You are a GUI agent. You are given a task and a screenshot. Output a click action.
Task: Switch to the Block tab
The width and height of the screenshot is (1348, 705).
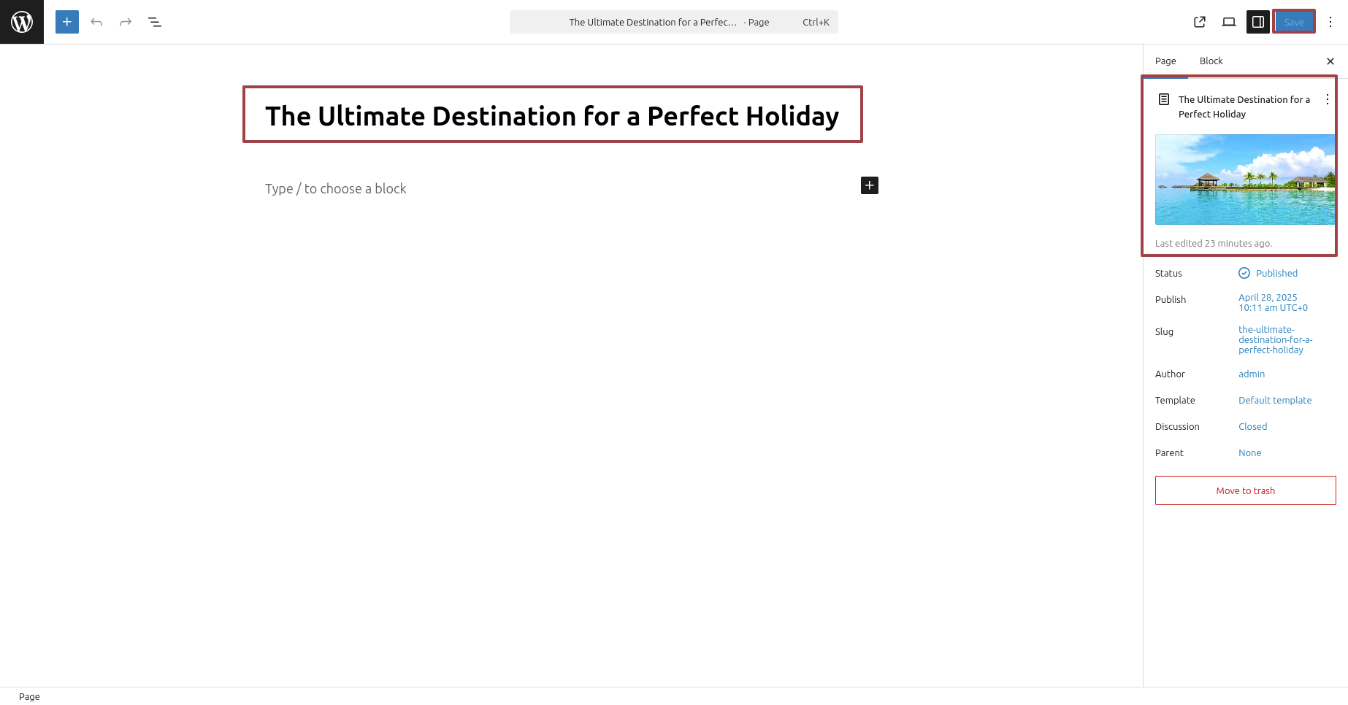pyautogui.click(x=1211, y=61)
